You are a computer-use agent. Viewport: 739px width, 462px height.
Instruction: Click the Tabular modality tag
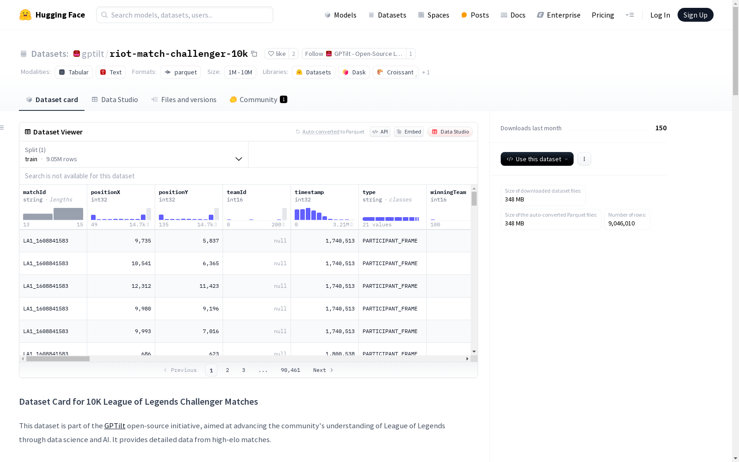[x=73, y=72]
